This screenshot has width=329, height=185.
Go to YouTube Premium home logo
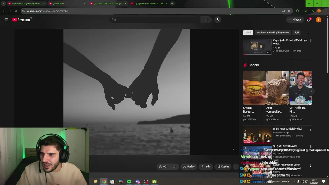pyautogui.click(x=21, y=20)
